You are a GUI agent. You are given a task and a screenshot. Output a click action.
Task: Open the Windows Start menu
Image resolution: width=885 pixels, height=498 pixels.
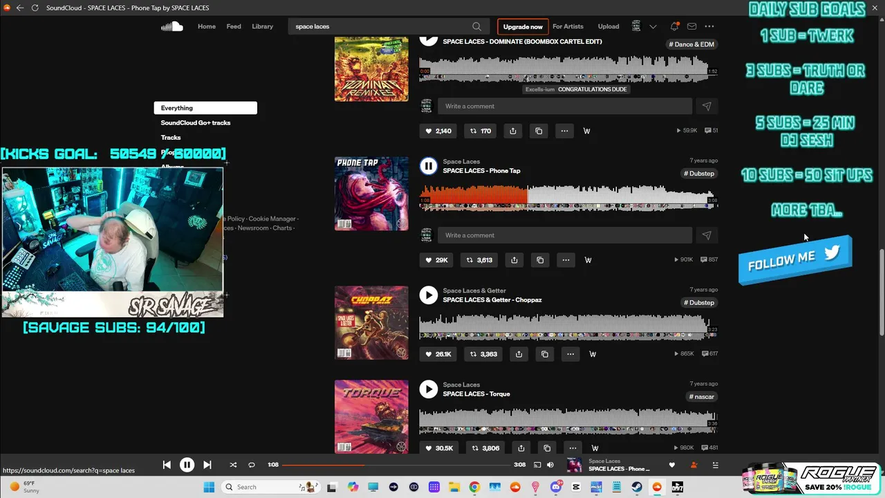(209, 487)
